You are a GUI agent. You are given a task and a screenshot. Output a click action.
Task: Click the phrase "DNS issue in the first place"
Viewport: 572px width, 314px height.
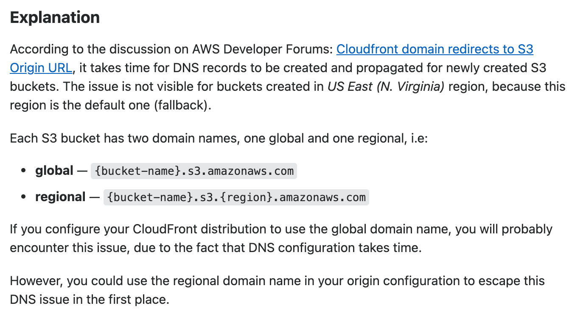coord(90,300)
